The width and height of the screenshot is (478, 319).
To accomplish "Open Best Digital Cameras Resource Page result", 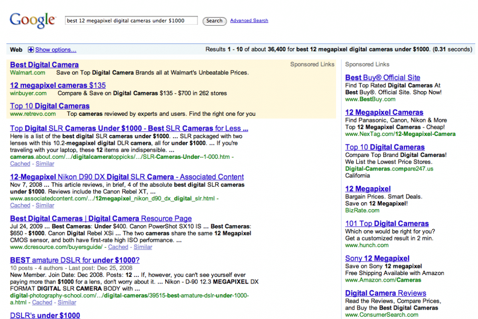I will click(101, 219).
